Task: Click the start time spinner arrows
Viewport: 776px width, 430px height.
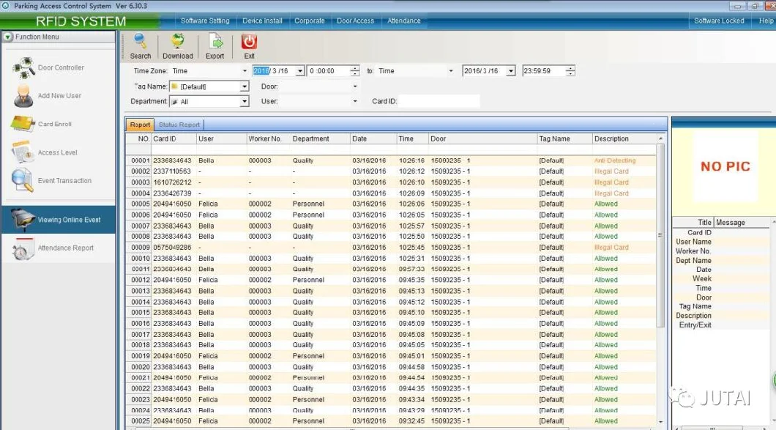Action: [355, 71]
